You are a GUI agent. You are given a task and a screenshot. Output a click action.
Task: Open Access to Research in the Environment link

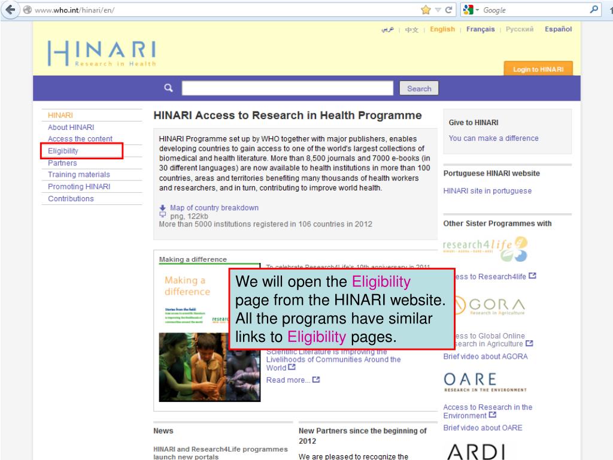point(487,411)
